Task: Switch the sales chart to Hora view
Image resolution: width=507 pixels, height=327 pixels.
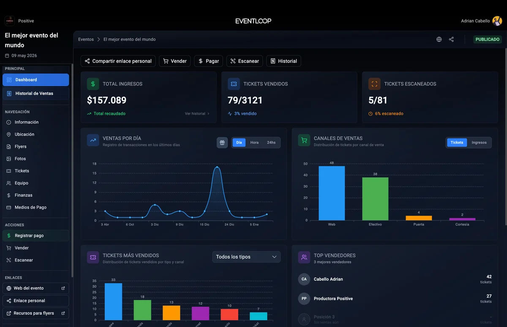Action: [x=254, y=142]
